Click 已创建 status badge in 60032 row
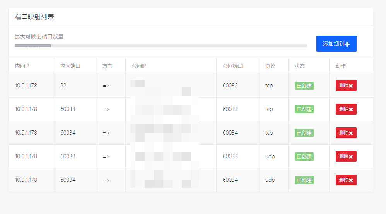Screen dimensions: 386x214 [x=304, y=86]
